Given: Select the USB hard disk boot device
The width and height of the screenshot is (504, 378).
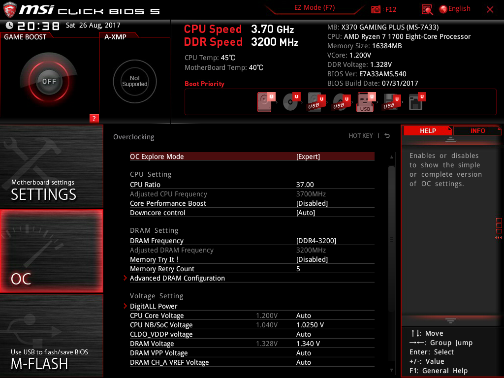Looking at the screenshot, I should click(x=316, y=102).
